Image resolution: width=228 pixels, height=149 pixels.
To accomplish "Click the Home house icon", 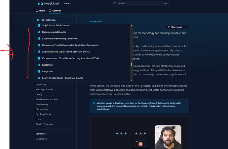I will point(37,11).
